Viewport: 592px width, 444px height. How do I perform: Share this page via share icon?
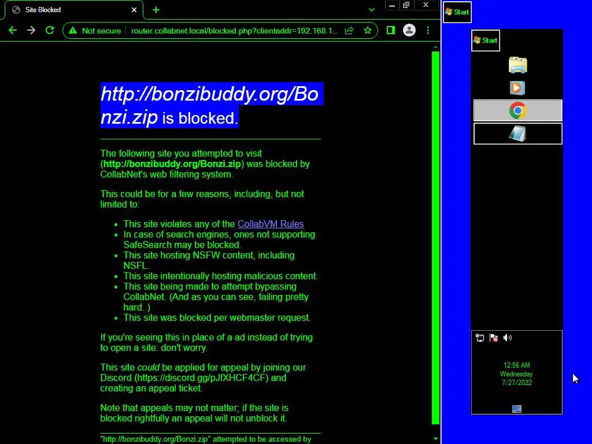[349, 31]
